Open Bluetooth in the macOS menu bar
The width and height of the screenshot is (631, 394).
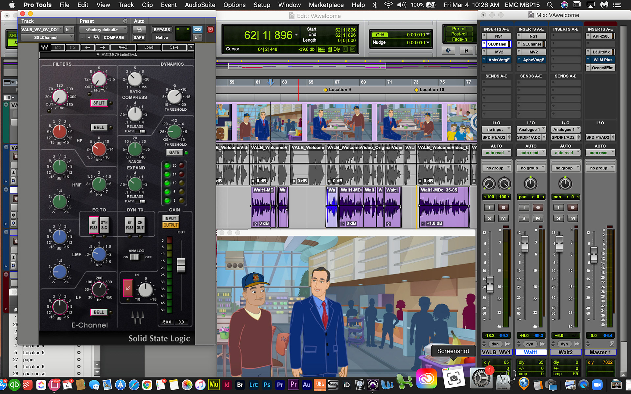pos(375,5)
